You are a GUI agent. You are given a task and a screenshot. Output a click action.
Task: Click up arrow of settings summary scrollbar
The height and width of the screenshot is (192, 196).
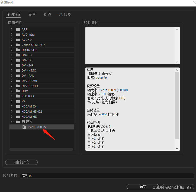(x=177, y=70)
